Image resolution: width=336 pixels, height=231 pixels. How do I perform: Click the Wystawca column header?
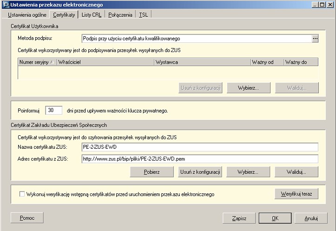click(202, 62)
